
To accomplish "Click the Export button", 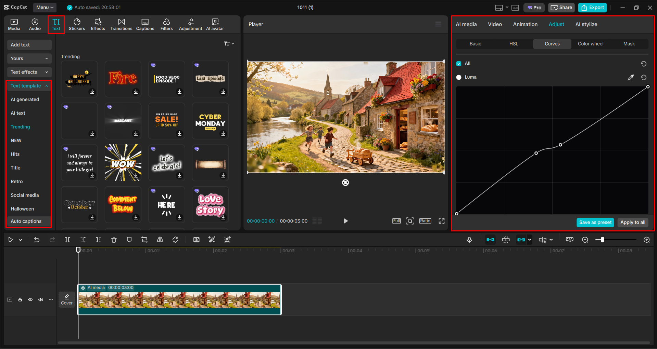I will pos(592,8).
